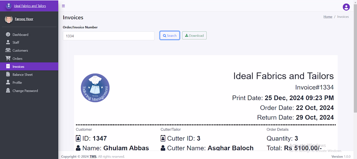Open the user account avatar menu
This screenshot has width=357, height=159.
pyautogui.click(x=346, y=7)
